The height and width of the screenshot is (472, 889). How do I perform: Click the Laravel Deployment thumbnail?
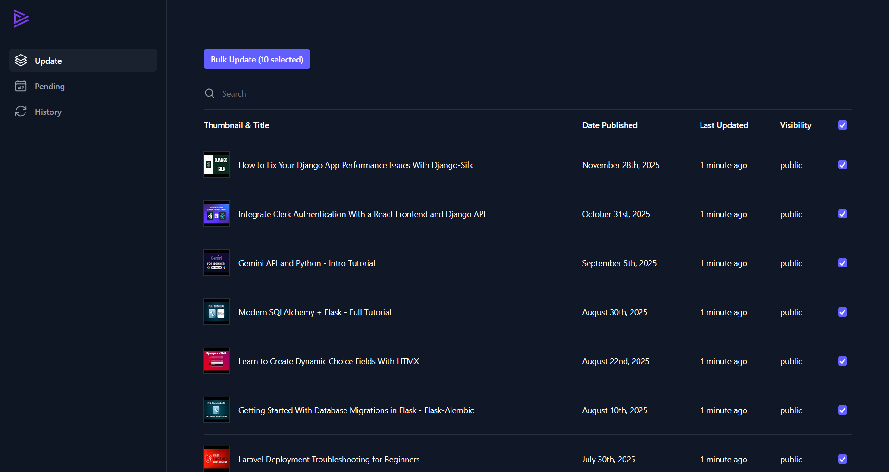216,459
